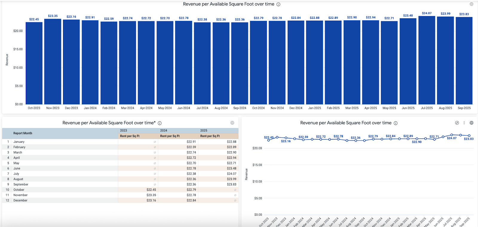This screenshot has height=227, width=478.
Task: Click the 2023 column group header
Action: (x=124, y=131)
